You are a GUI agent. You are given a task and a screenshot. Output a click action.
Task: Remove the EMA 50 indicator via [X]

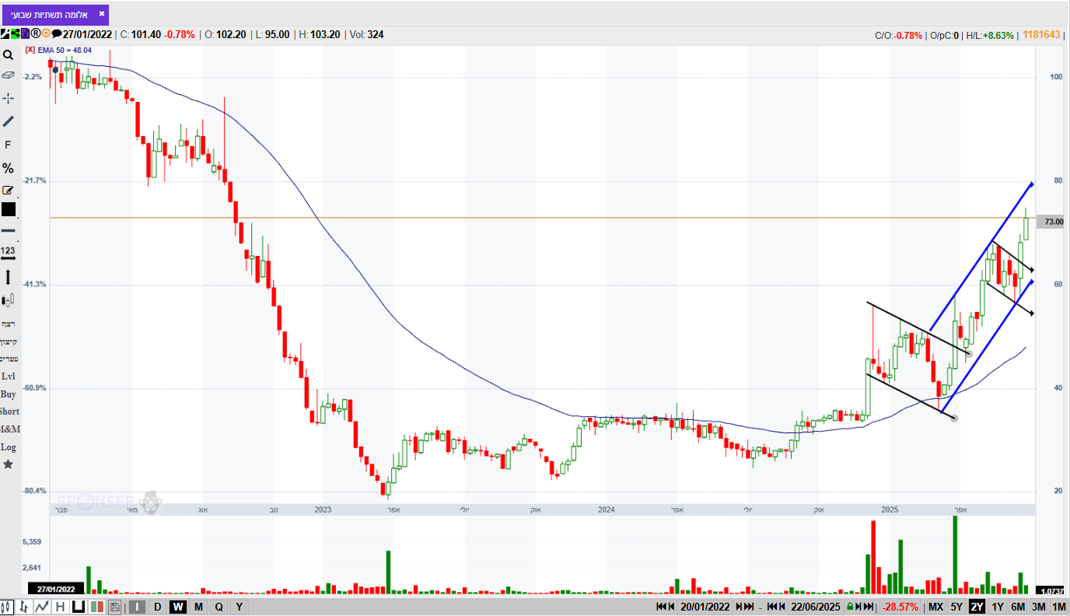(30, 50)
